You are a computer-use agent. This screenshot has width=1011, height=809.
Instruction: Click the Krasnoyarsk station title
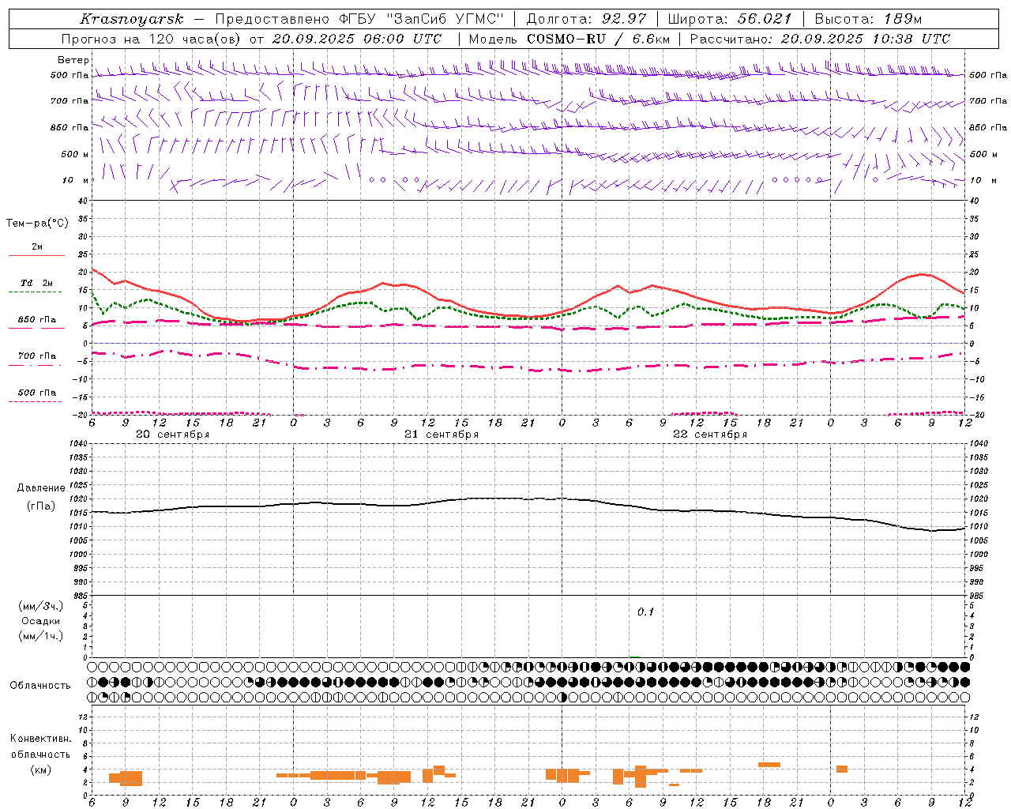click(132, 19)
